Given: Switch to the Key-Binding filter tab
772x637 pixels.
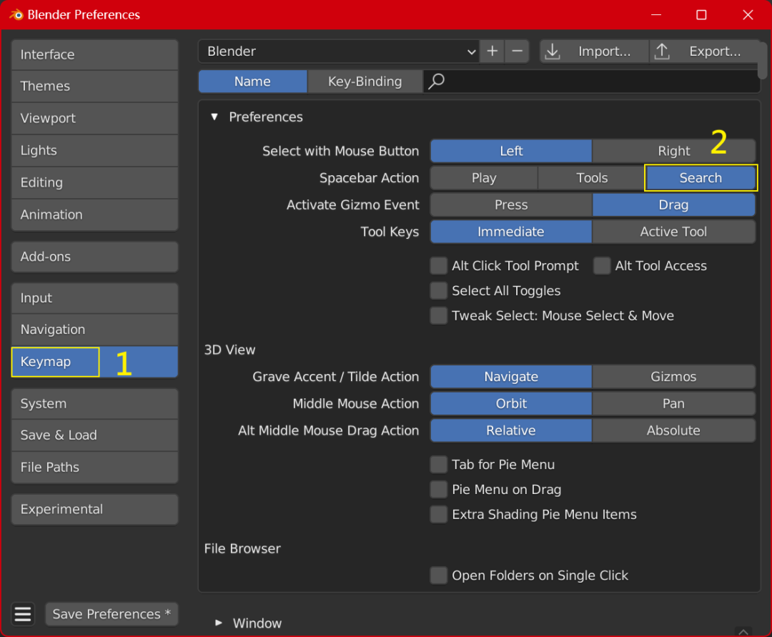Looking at the screenshot, I should coord(365,82).
